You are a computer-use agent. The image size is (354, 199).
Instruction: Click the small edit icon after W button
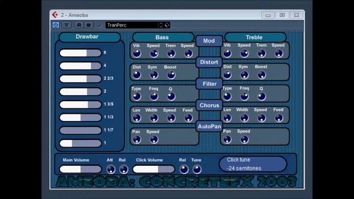pyautogui.click(x=99, y=25)
